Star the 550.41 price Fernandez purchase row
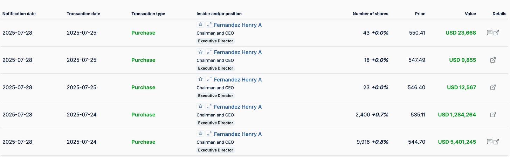Viewport: 510px width, 157px height. point(200,25)
